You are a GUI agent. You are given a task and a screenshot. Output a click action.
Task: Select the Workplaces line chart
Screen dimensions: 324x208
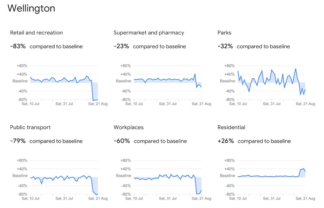(168, 177)
